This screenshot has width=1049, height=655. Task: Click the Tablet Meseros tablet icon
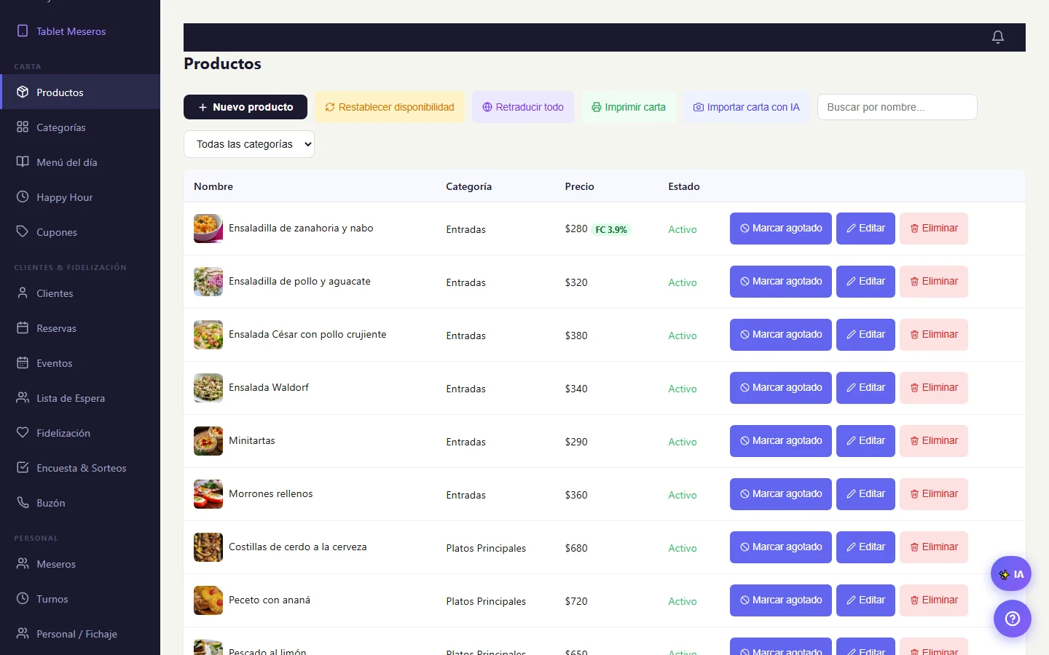pos(23,31)
